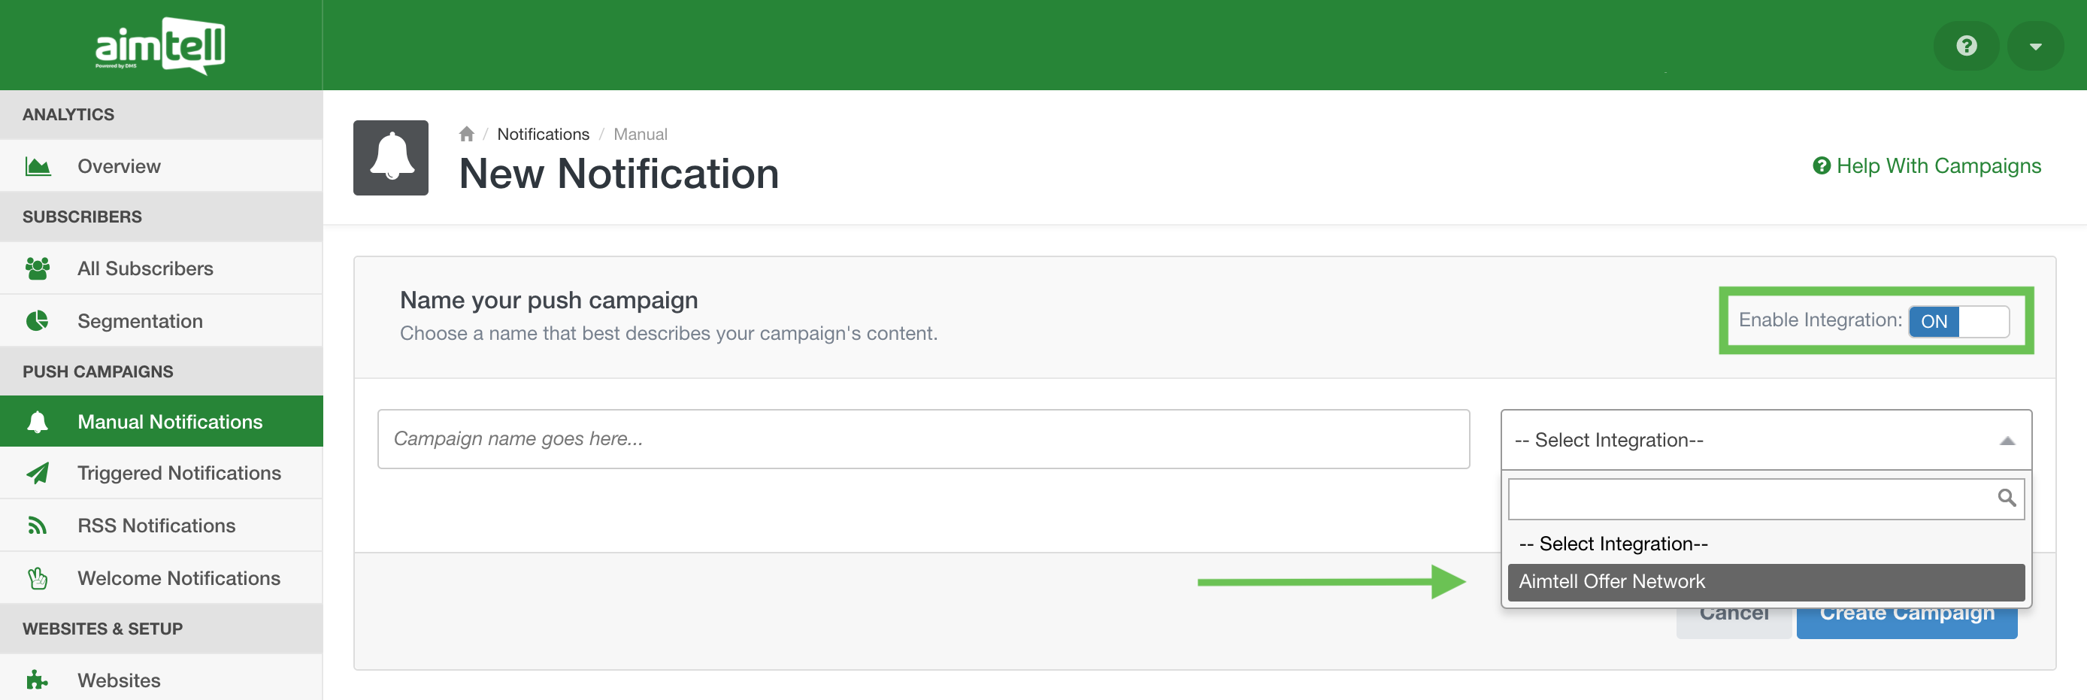This screenshot has width=2087, height=700.
Task: Open the help question mark icon
Action: click(1966, 46)
